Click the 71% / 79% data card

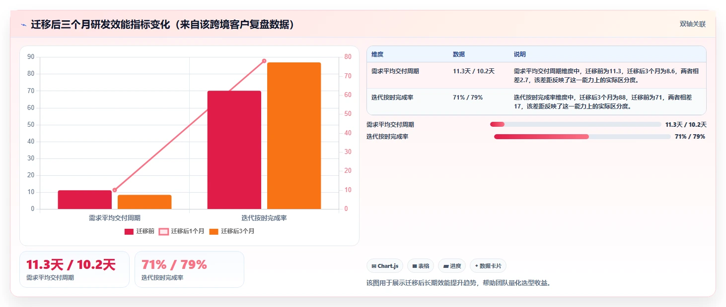click(x=189, y=269)
